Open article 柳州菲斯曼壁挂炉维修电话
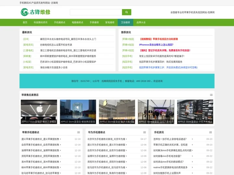234x175 pixels. click(x=68, y=56)
